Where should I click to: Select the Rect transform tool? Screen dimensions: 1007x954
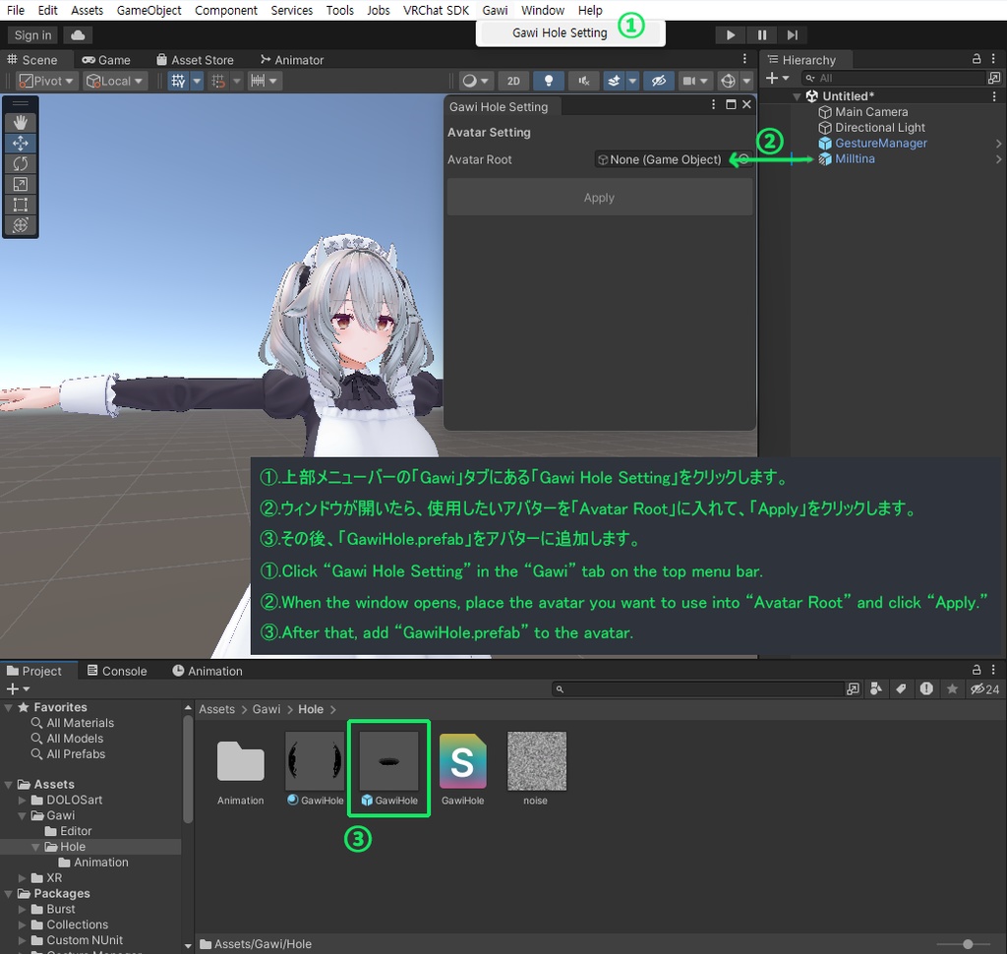[x=20, y=205]
